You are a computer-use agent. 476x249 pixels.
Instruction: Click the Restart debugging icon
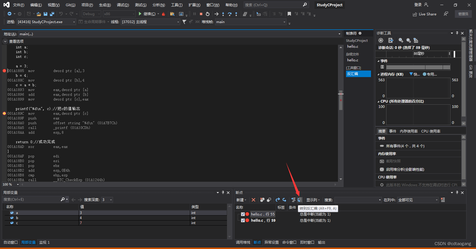(x=208, y=14)
